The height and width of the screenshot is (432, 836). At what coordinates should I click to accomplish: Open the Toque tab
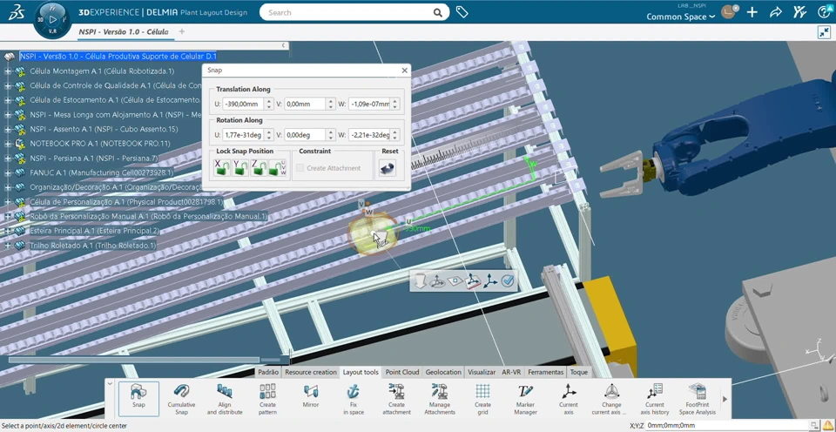579,372
